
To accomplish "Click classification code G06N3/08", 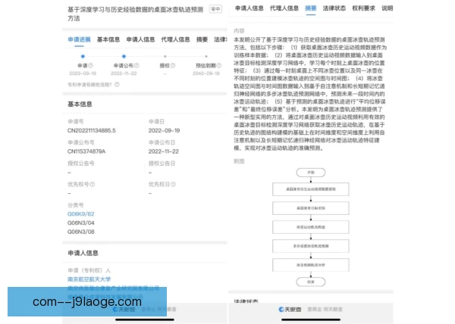I will 80,232.
